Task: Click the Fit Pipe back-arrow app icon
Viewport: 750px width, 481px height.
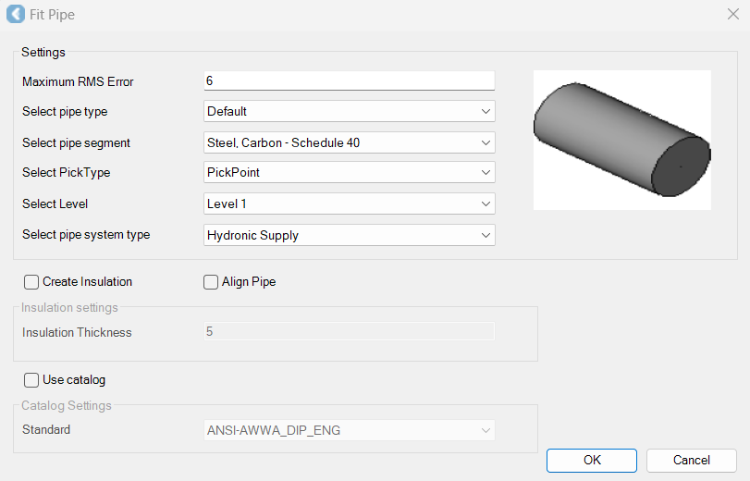Action: (x=16, y=15)
